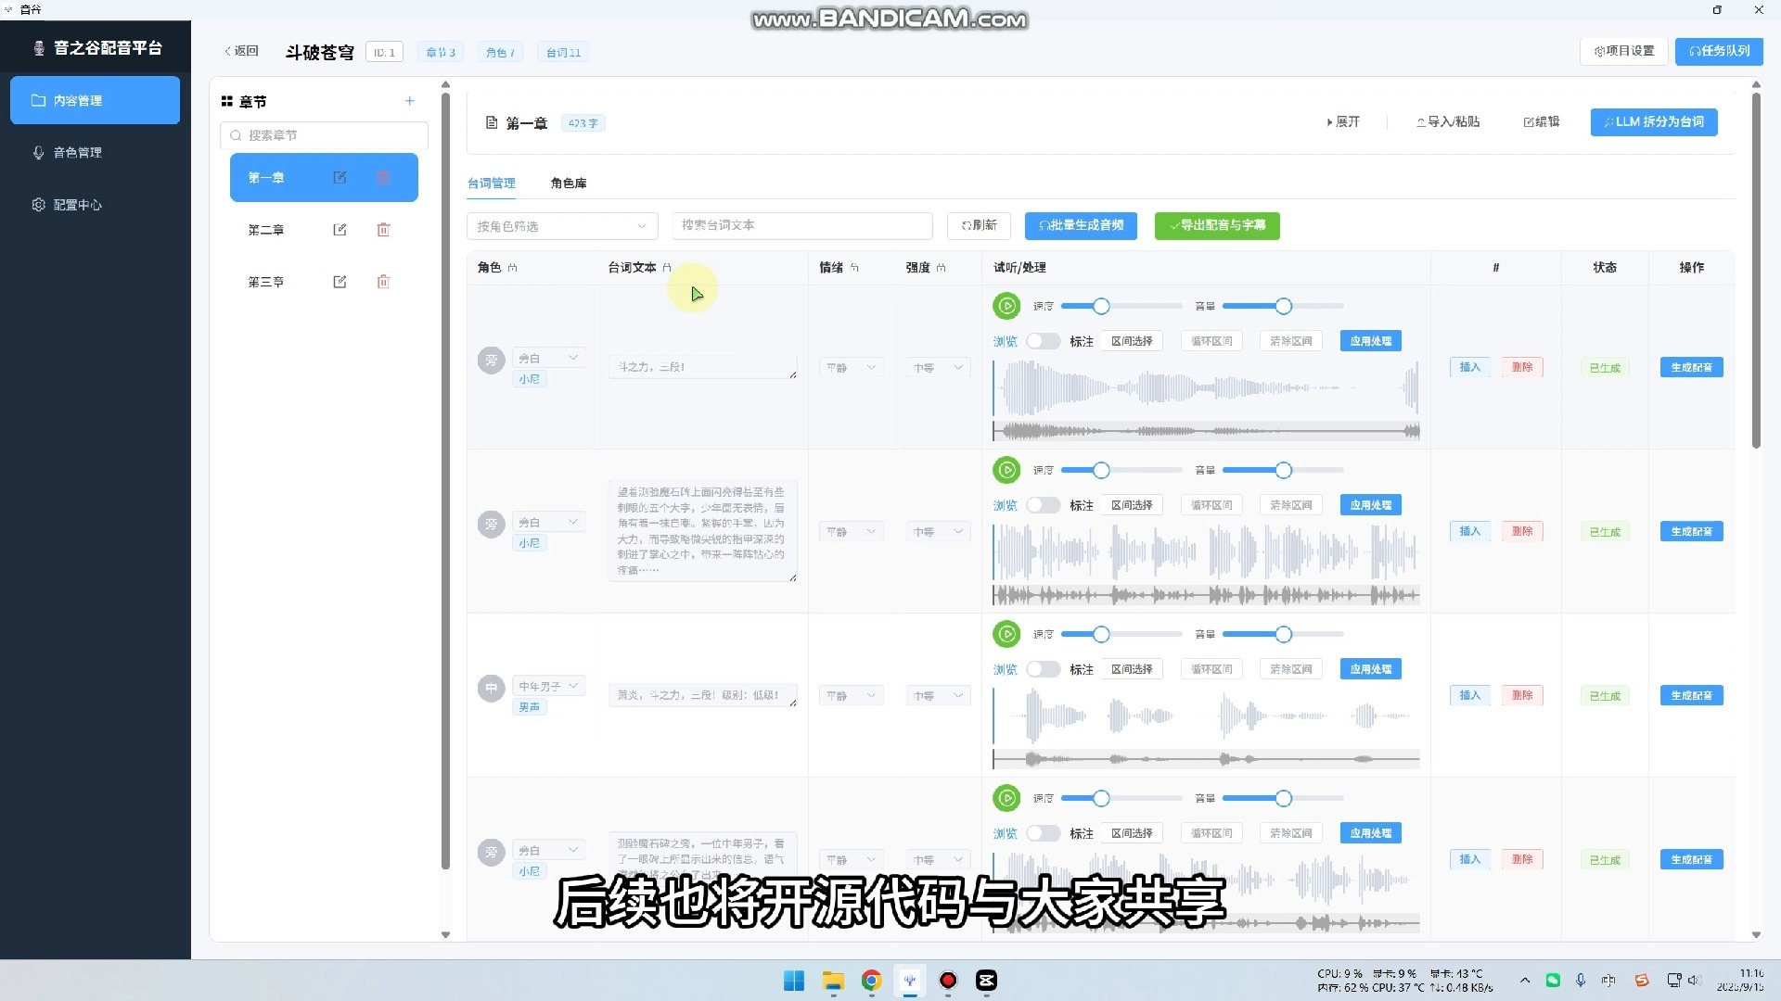Click the Bandicam record icon in taskbar

[x=948, y=981]
